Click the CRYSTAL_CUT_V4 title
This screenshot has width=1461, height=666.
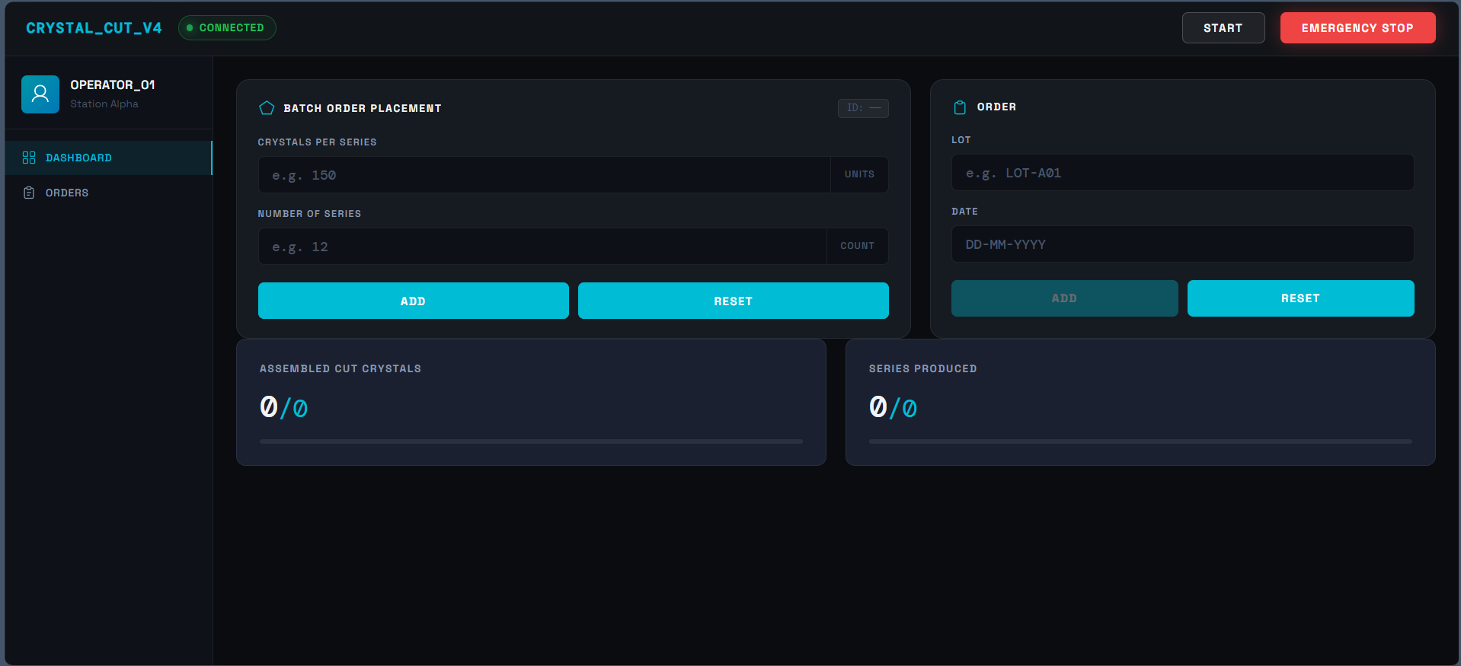tap(94, 28)
